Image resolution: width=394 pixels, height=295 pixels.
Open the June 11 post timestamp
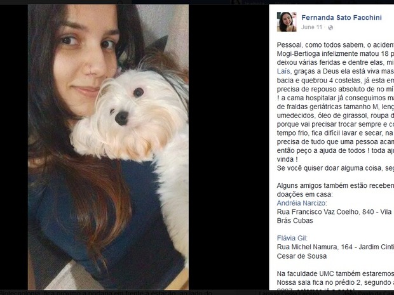pos(311,27)
